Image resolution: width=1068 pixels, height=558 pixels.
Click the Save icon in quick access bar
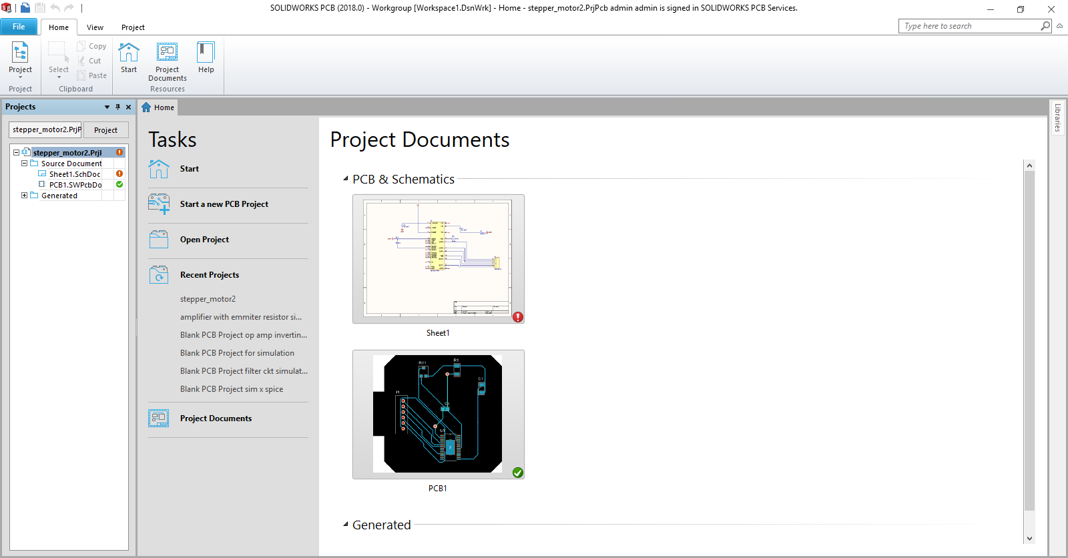pos(40,8)
